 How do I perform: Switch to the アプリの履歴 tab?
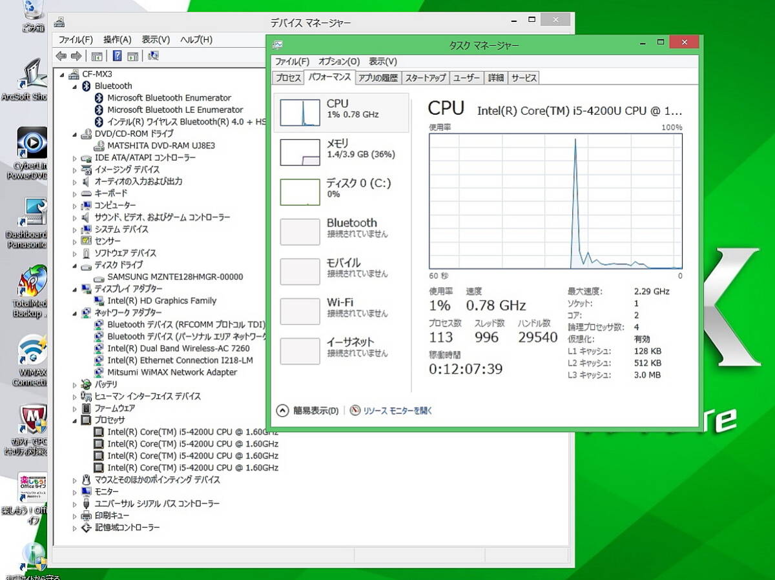click(378, 78)
